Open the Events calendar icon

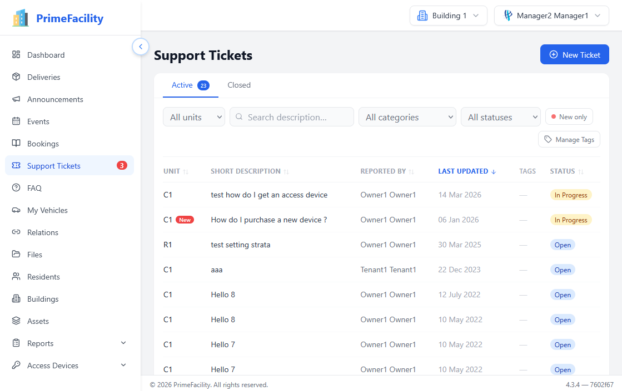(x=17, y=121)
